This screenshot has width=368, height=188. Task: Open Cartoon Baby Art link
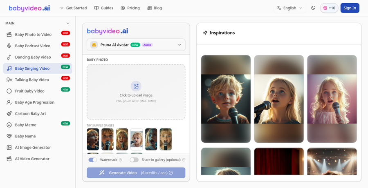38,113
